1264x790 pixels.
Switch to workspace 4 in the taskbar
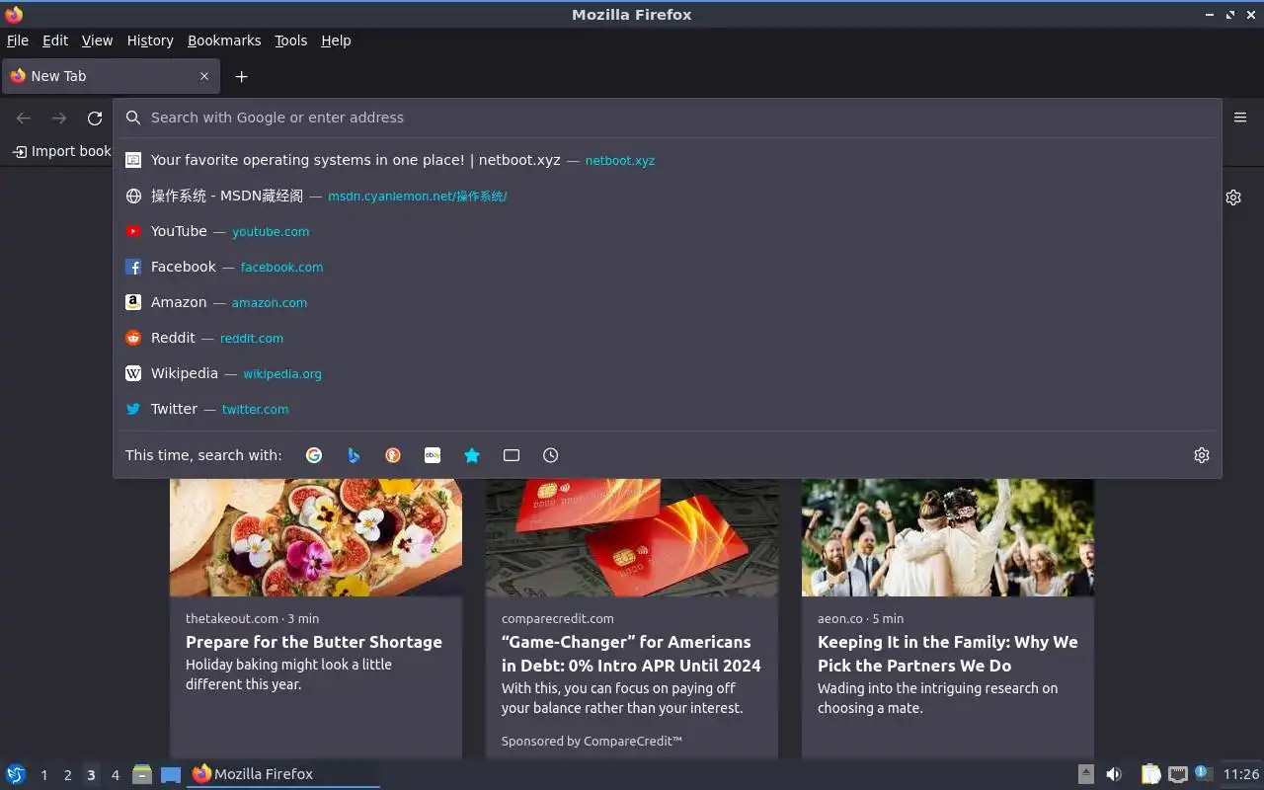tap(115, 775)
